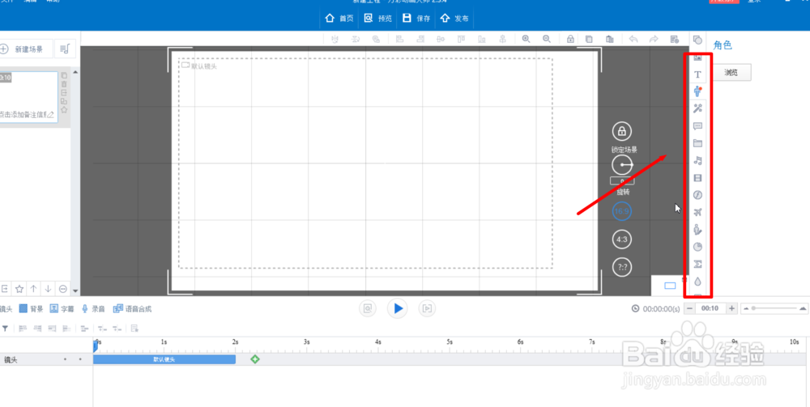810x407 pixels.
Task: Open the Character (角色) panel icon
Action: point(697,91)
